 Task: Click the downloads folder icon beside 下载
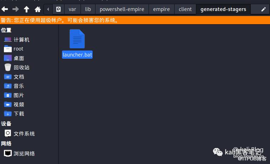(8, 113)
